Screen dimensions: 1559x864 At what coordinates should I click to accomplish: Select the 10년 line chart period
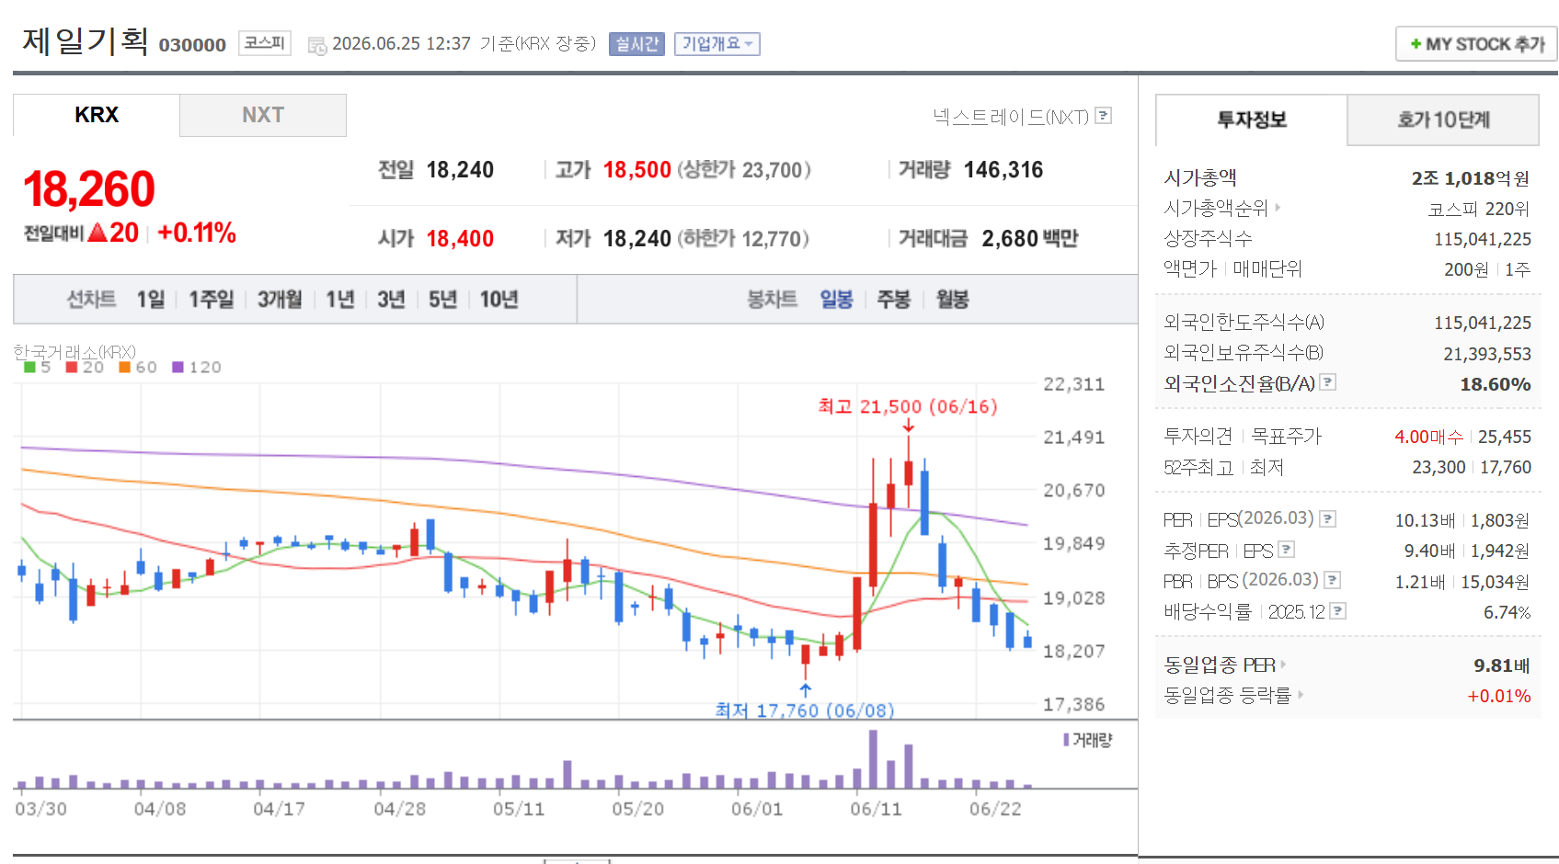pyautogui.click(x=499, y=300)
